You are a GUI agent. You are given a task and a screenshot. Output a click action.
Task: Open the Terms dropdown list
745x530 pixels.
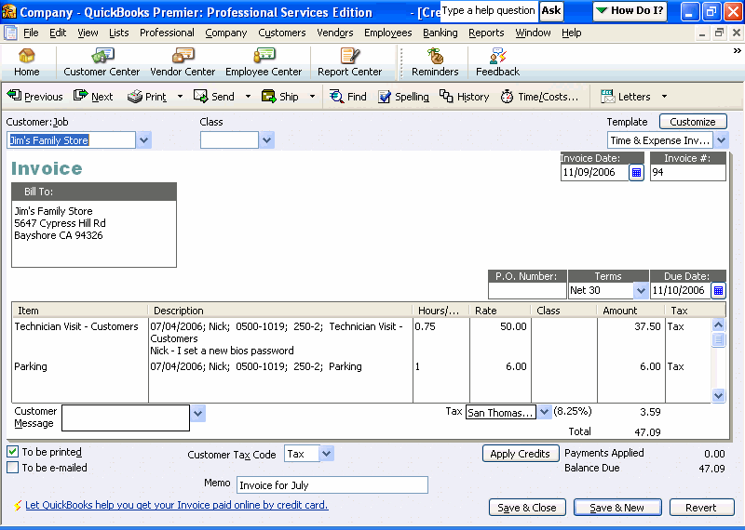coord(640,290)
